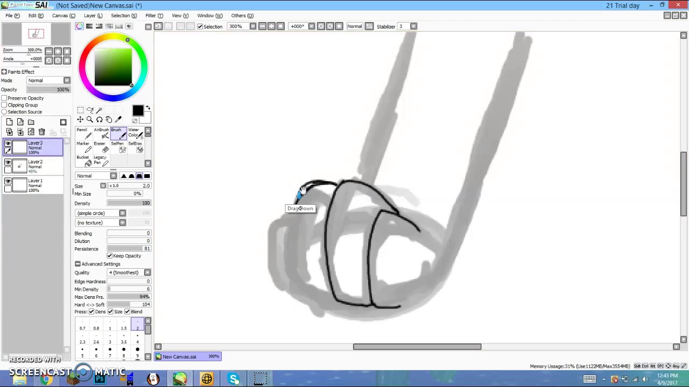This screenshot has height=387, width=689.
Task: Activate the Magnifier zoom tool
Action: pos(89,119)
